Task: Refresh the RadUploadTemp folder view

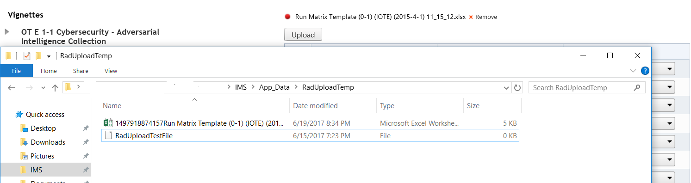Action: 517,88
